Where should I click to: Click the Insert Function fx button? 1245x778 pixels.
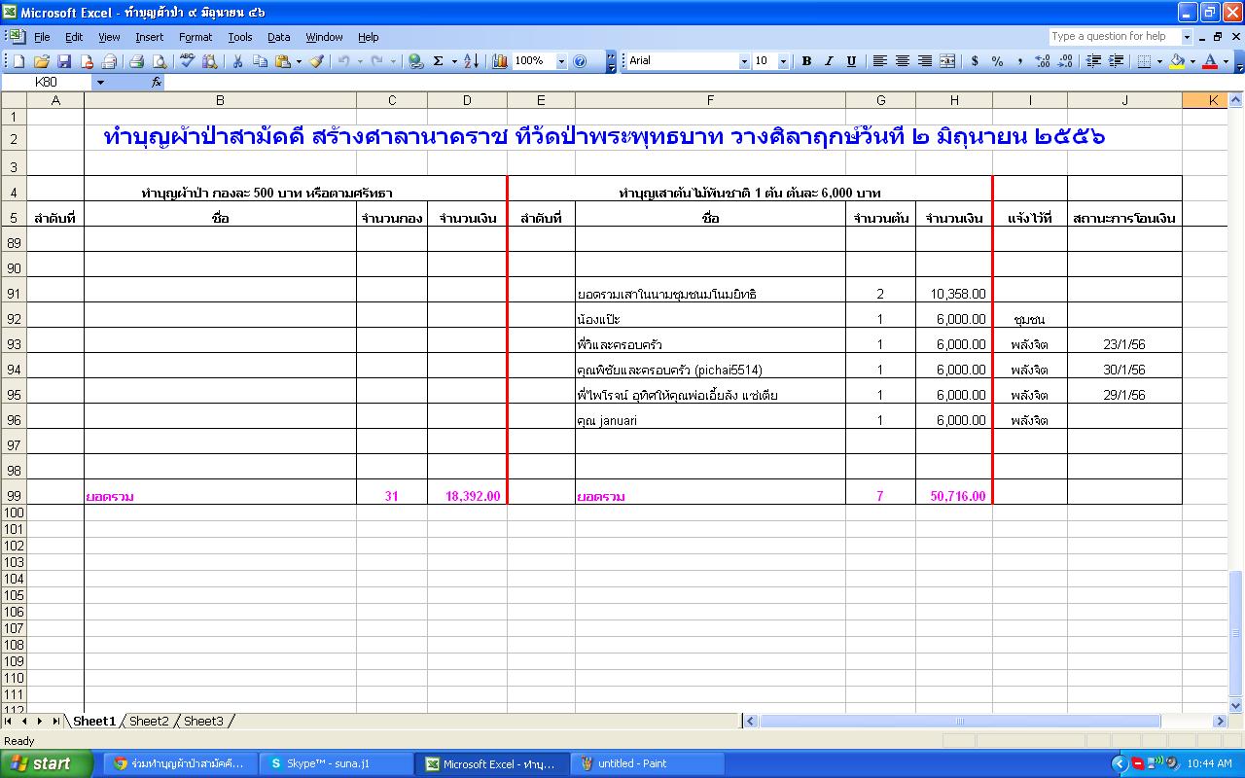pos(157,83)
